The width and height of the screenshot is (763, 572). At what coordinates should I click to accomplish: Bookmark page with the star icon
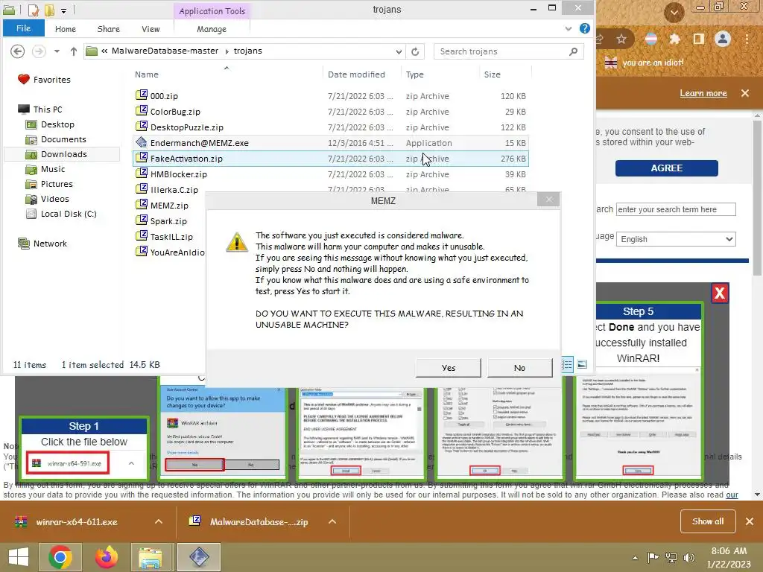[621, 39]
